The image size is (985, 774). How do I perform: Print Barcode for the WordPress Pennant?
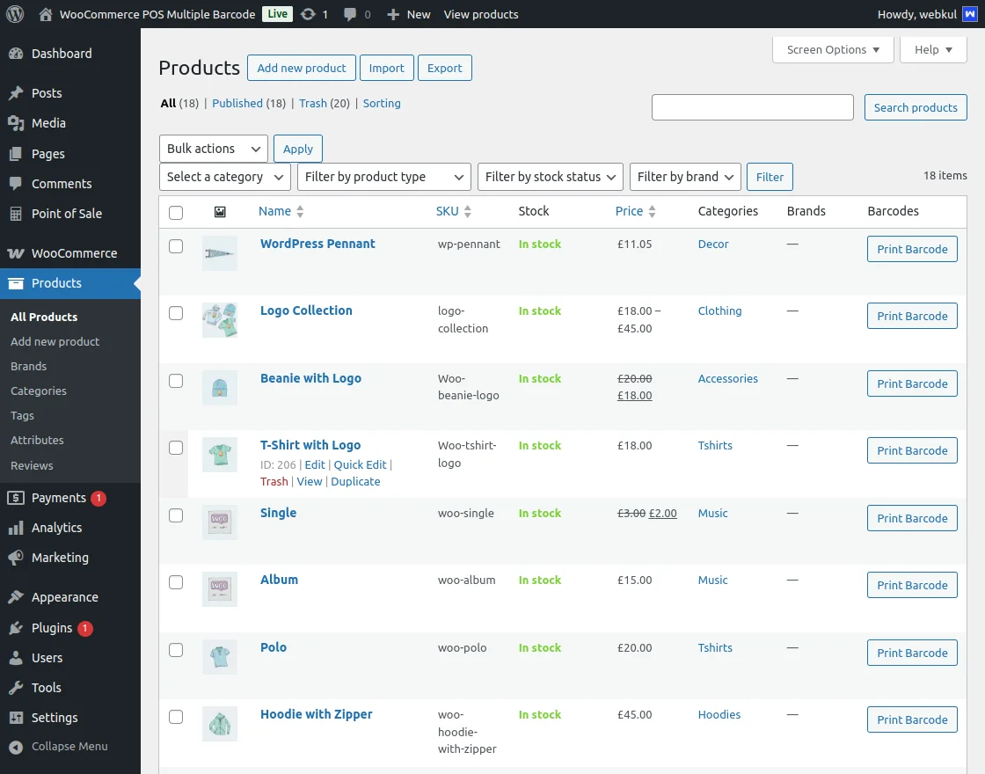[912, 249]
